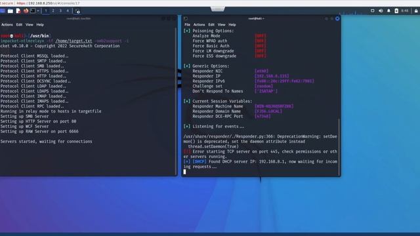Viewport: 420px width, 236px height.
Task: Click the left terminal vertical scrollbar
Action: point(176,102)
